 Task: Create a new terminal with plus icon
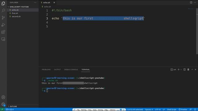click(x=179, y=69)
